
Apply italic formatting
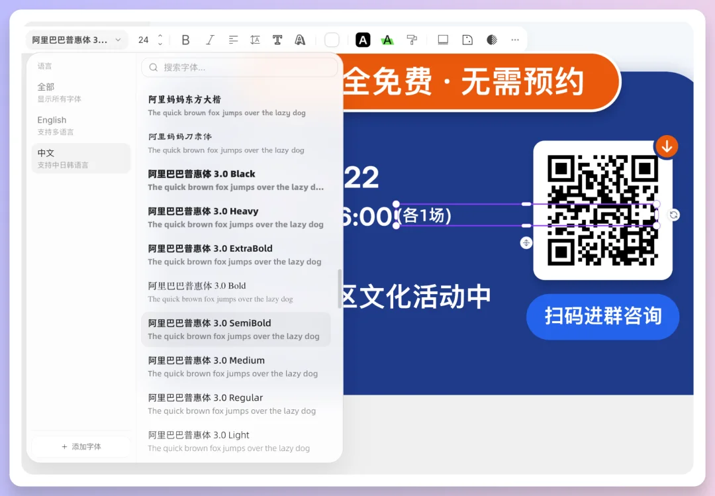210,39
